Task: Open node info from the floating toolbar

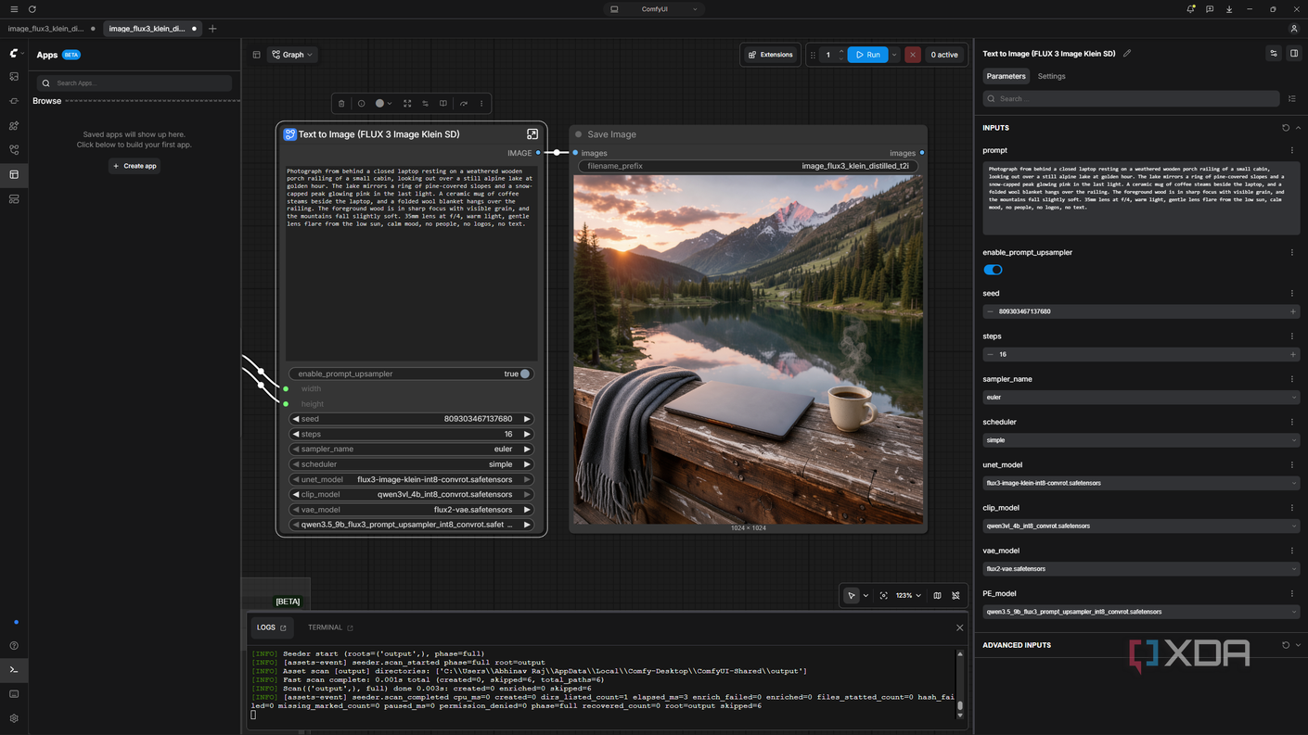Action: (x=362, y=104)
